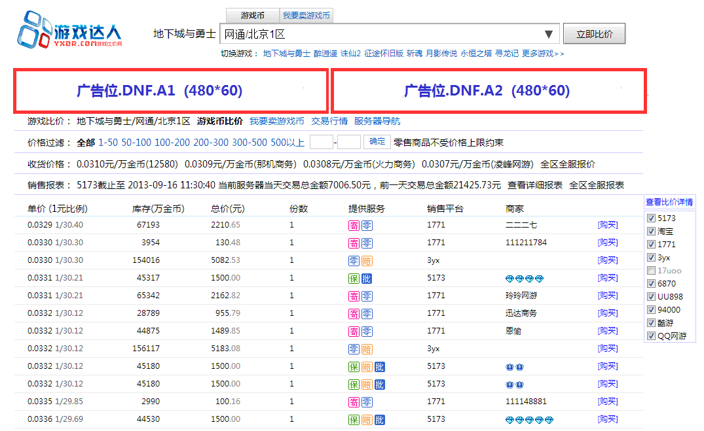The image size is (704, 431).
Task: Click the 零 icon in the 恩愉 row
Action: point(367,332)
